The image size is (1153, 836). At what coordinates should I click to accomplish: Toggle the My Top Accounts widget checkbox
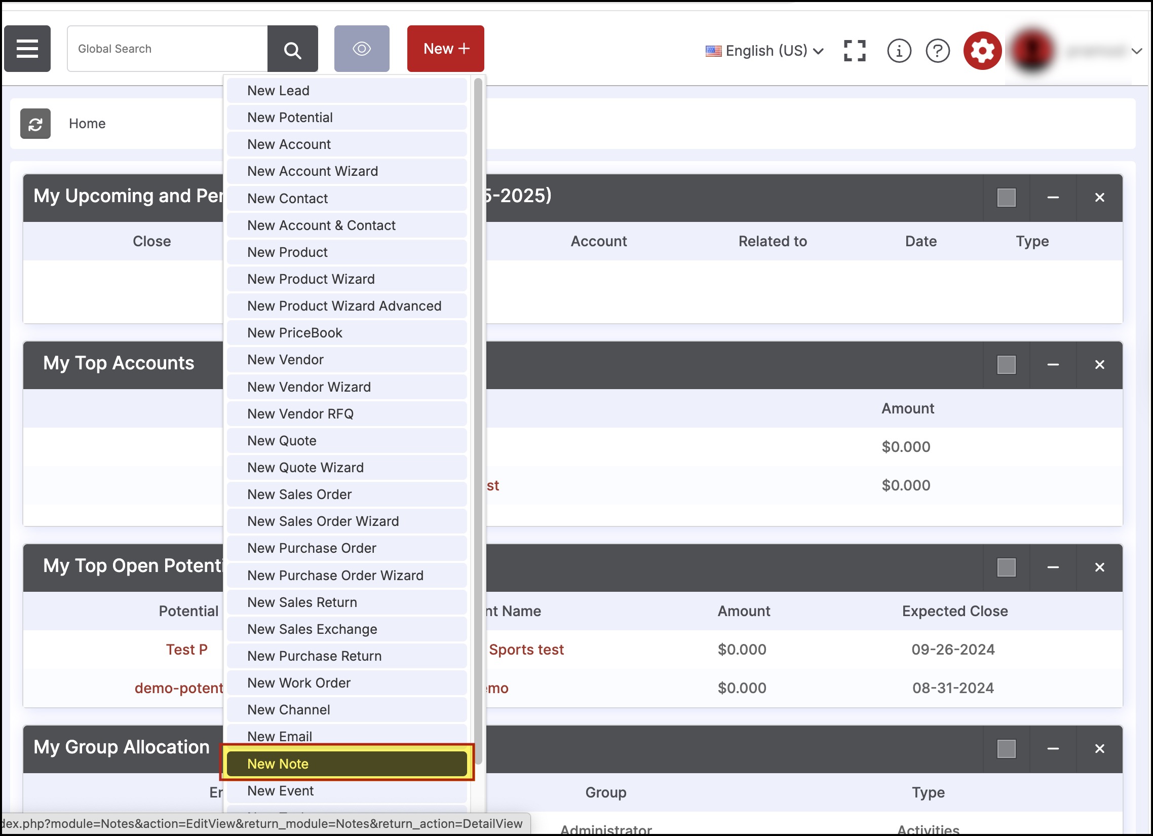[x=1006, y=365]
